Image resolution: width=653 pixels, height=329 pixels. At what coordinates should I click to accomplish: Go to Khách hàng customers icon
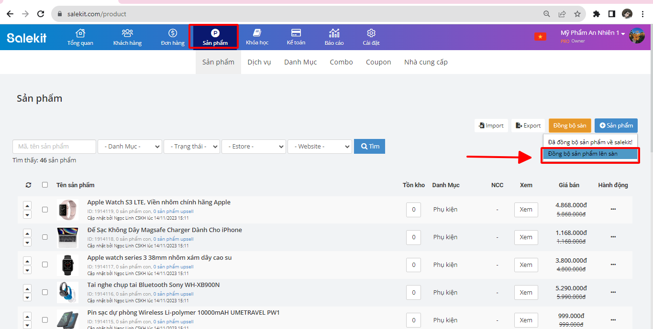tap(127, 33)
